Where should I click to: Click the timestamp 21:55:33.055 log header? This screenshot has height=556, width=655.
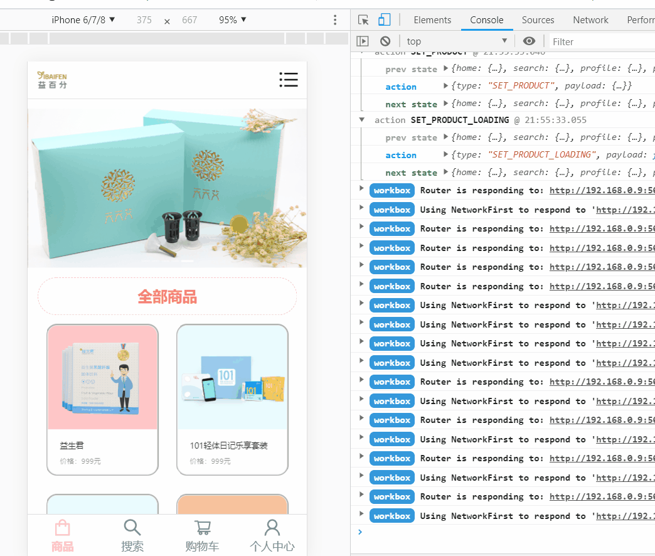pos(556,120)
